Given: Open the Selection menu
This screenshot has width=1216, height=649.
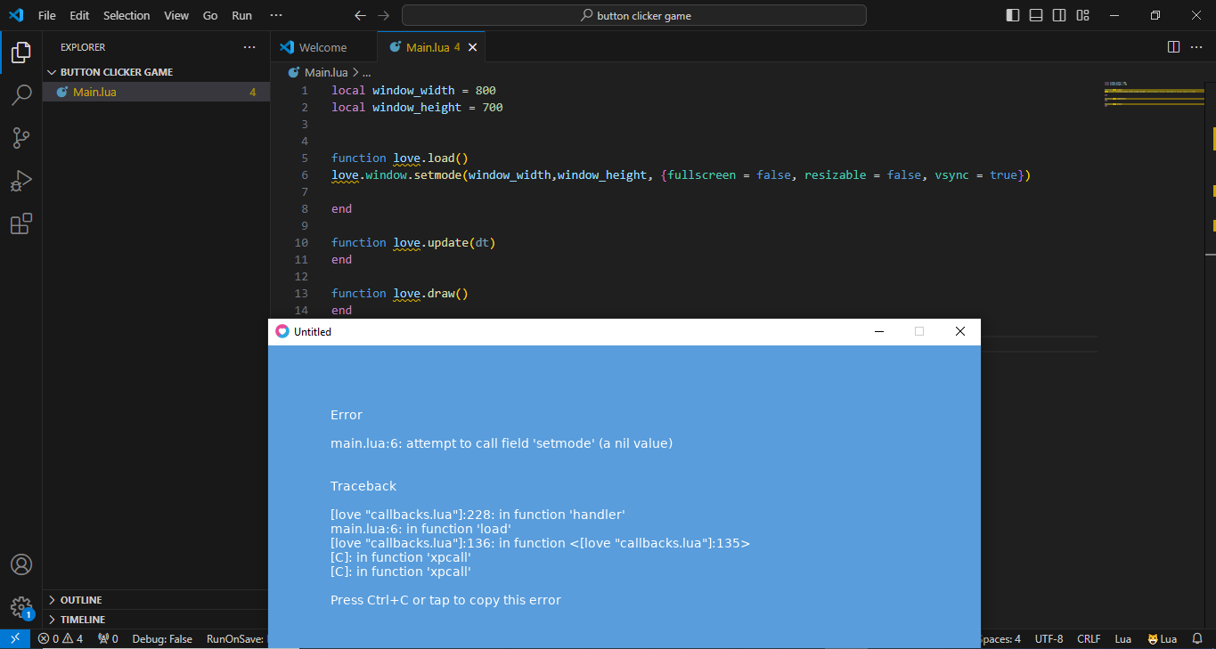Looking at the screenshot, I should pos(126,15).
